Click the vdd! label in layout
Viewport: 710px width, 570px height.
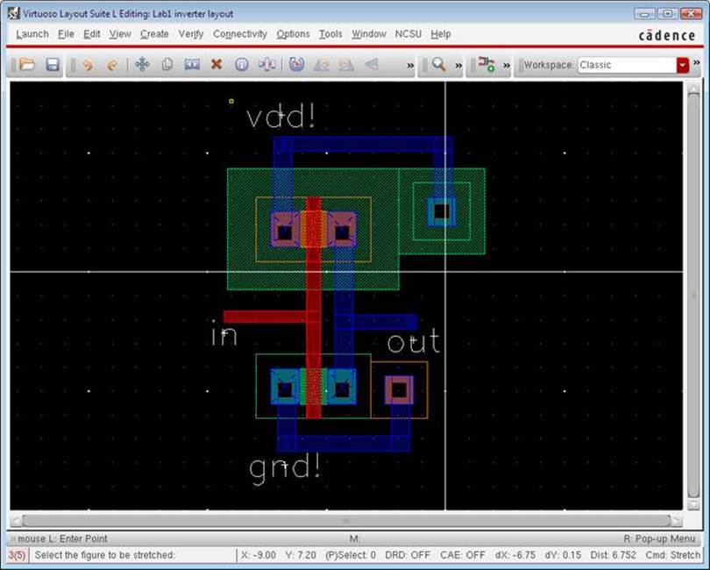tap(280, 118)
